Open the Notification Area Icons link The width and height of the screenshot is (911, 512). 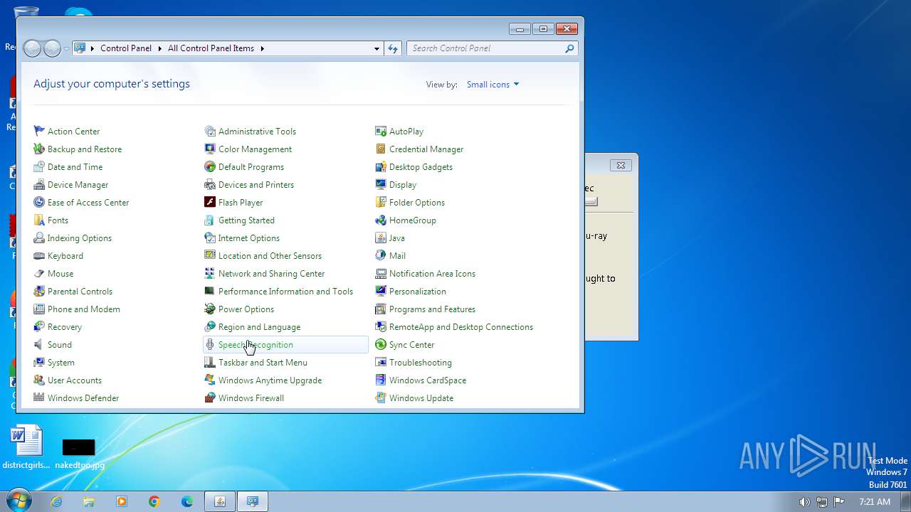(432, 273)
